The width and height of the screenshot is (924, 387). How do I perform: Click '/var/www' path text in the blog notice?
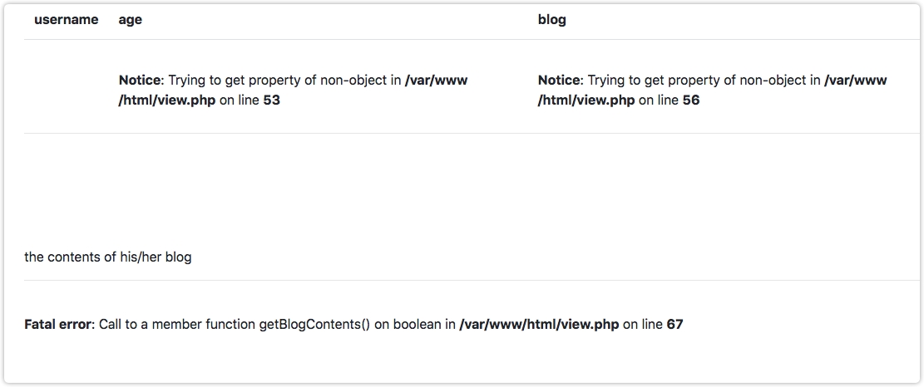(855, 81)
